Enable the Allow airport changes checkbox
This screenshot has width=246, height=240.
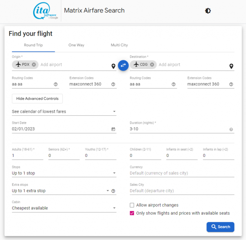coord(132,205)
